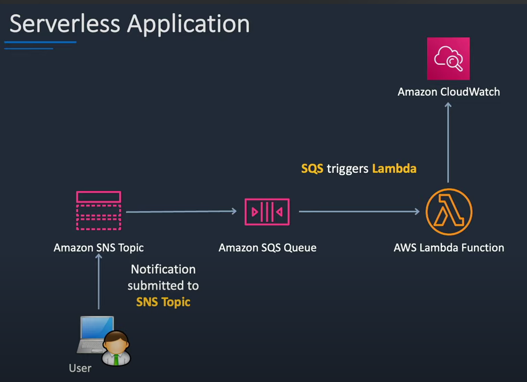Screen dimensions: 527x382
Task: Click the 'Amazon SNS Topic' label
Action: 98,247
